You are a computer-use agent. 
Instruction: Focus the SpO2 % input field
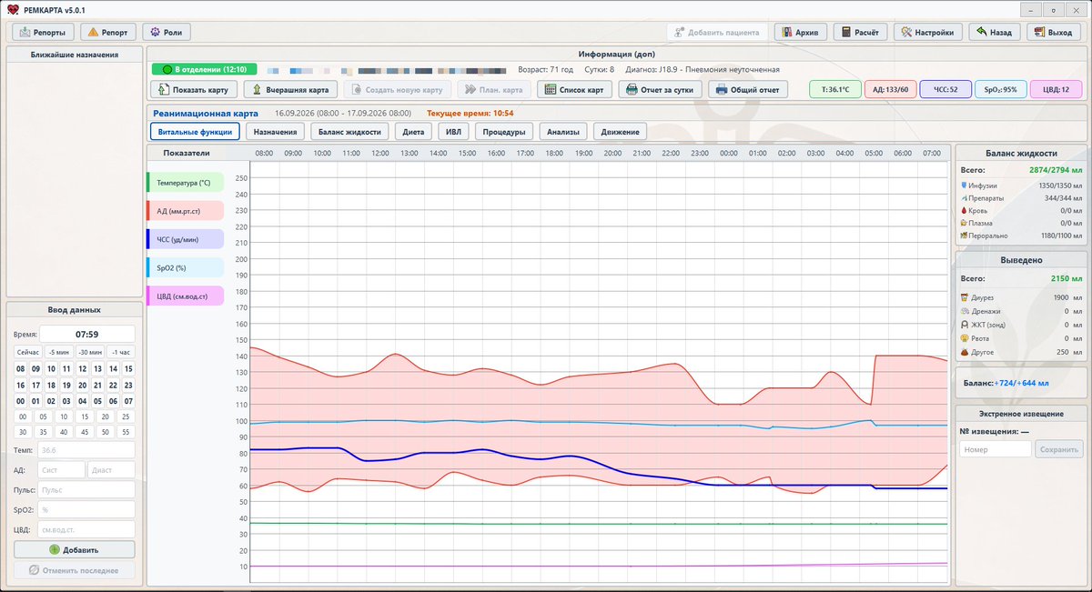[x=86, y=510]
